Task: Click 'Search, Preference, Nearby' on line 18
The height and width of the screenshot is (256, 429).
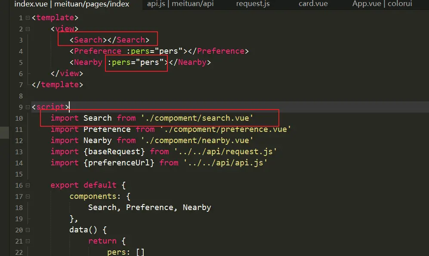Action: [x=149, y=207]
